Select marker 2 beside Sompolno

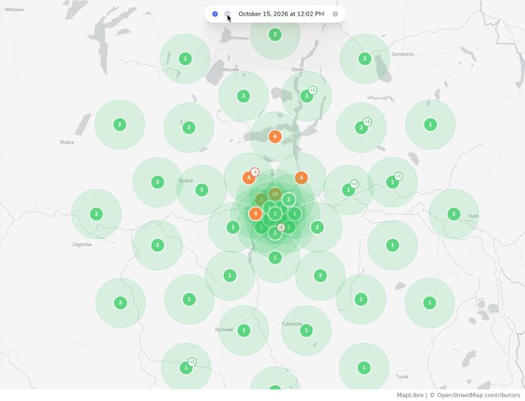(364, 59)
